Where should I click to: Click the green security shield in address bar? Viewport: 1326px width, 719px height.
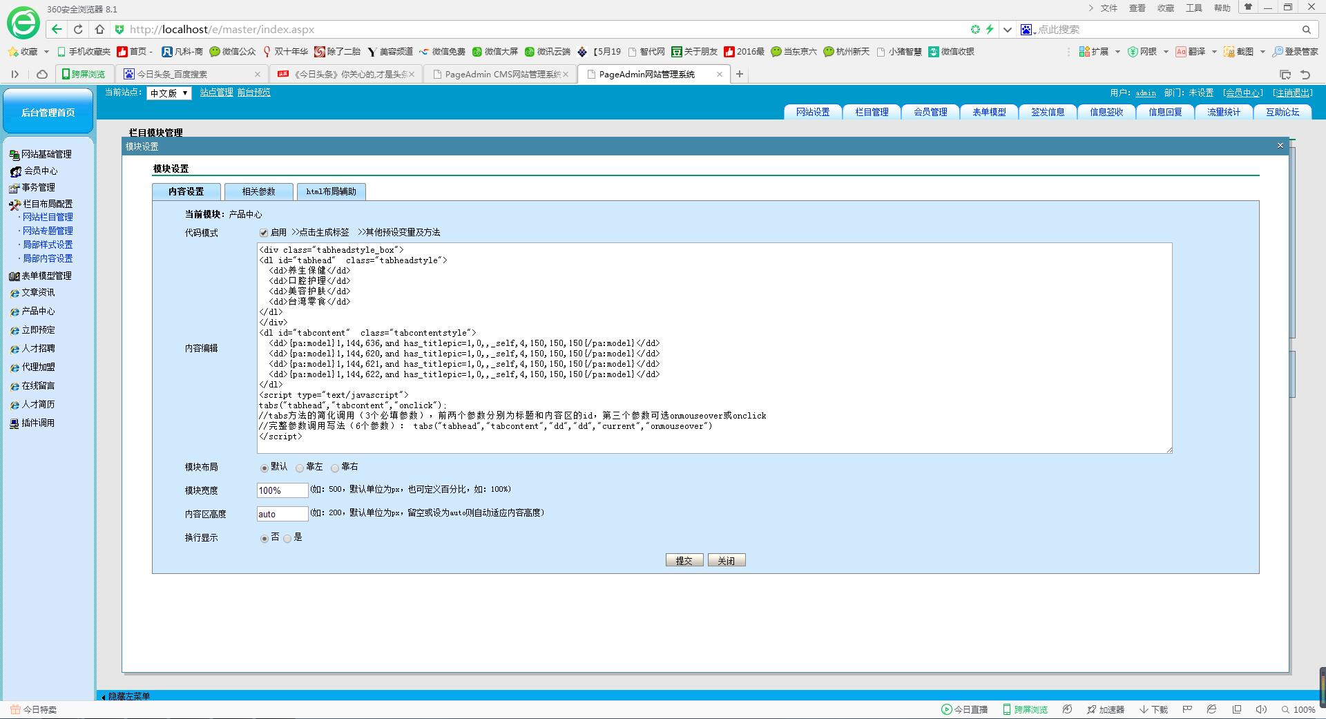coord(119,29)
